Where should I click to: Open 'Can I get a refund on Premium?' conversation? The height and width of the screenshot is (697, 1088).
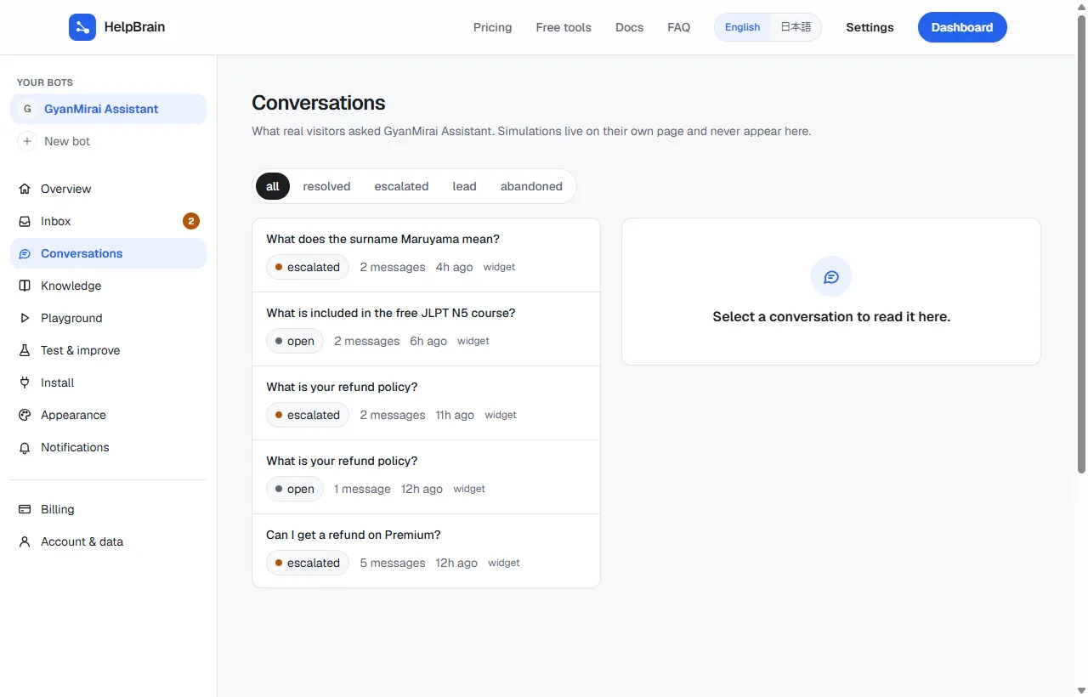(x=426, y=551)
